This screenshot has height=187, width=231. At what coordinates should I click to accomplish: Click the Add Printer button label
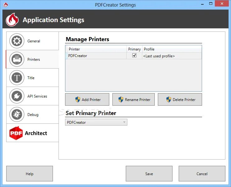tap(91, 100)
